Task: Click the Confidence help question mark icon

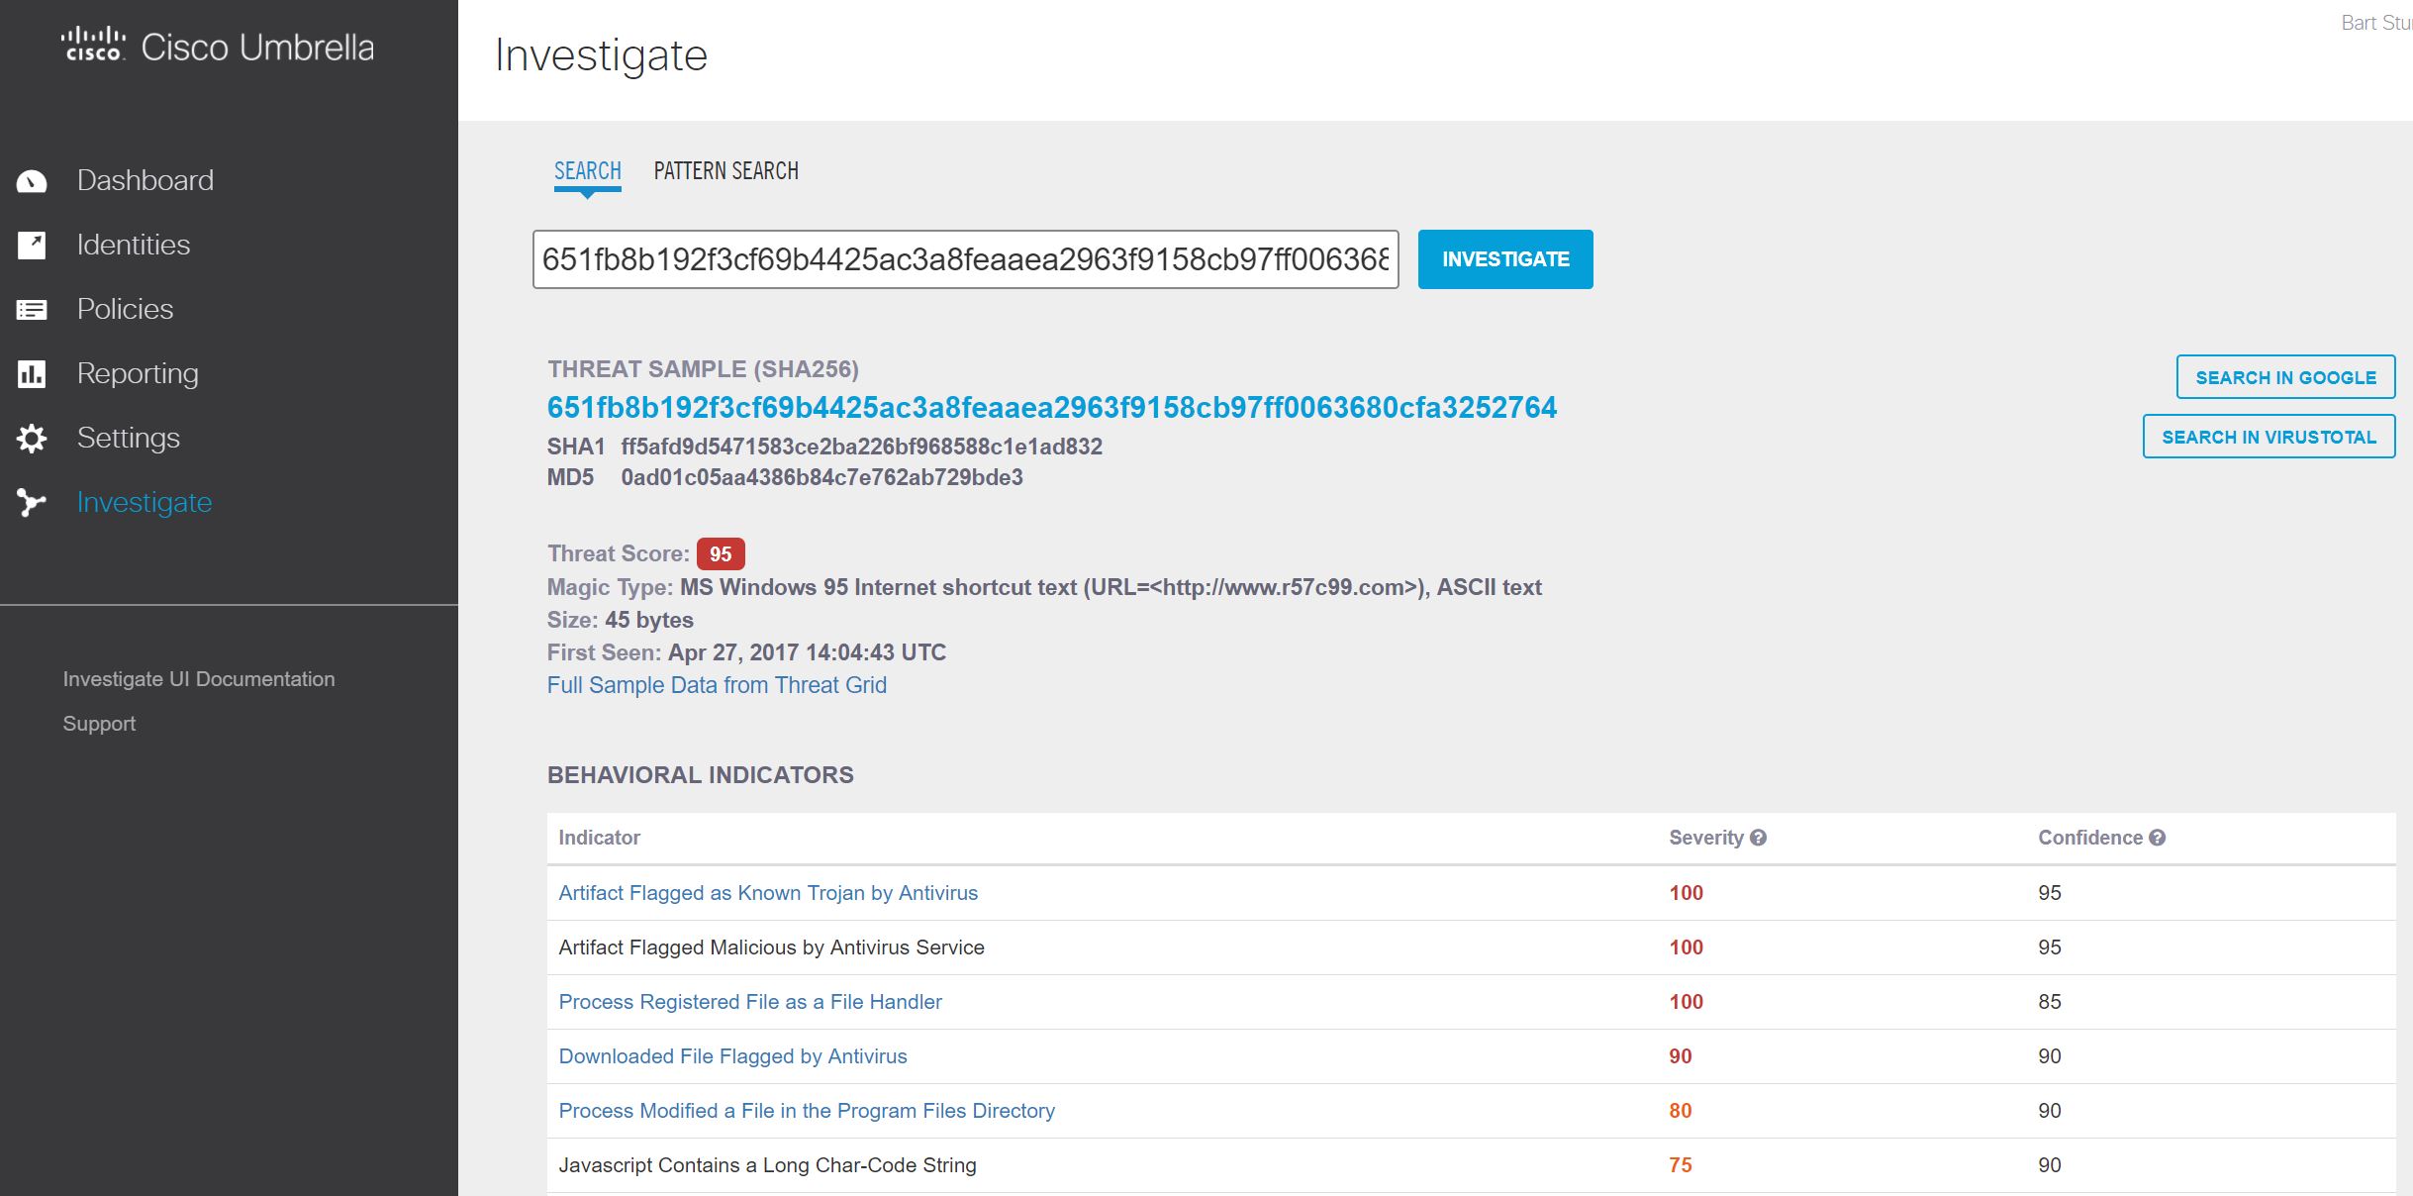Action: 2158,838
